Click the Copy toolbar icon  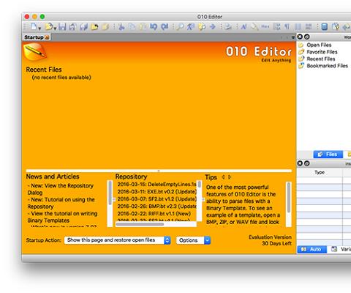[x=132, y=26]
